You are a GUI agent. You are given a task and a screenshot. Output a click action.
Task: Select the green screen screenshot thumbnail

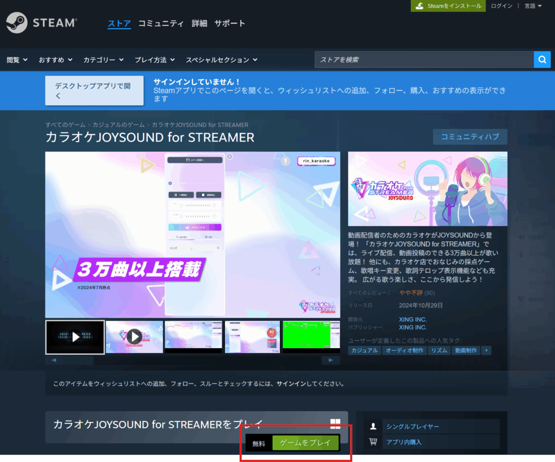(x=311, y=336)
